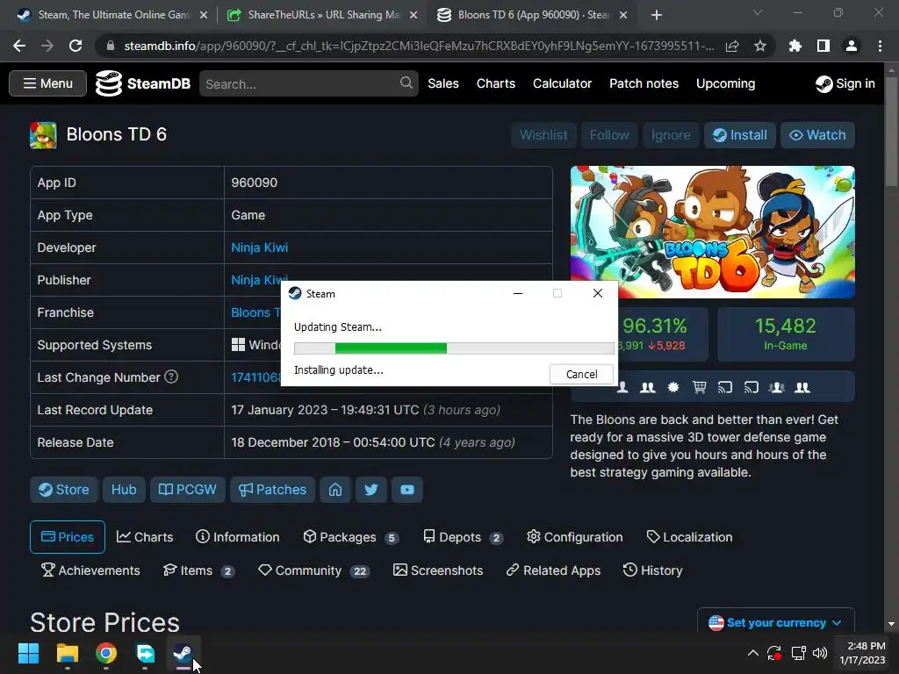Open the YouTube icon link
The image size is (899, 674).
tap(407, 490)
